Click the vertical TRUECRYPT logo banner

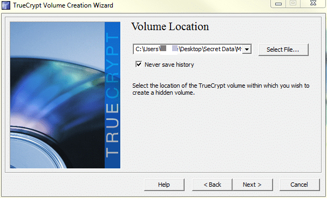pos(112,95)
